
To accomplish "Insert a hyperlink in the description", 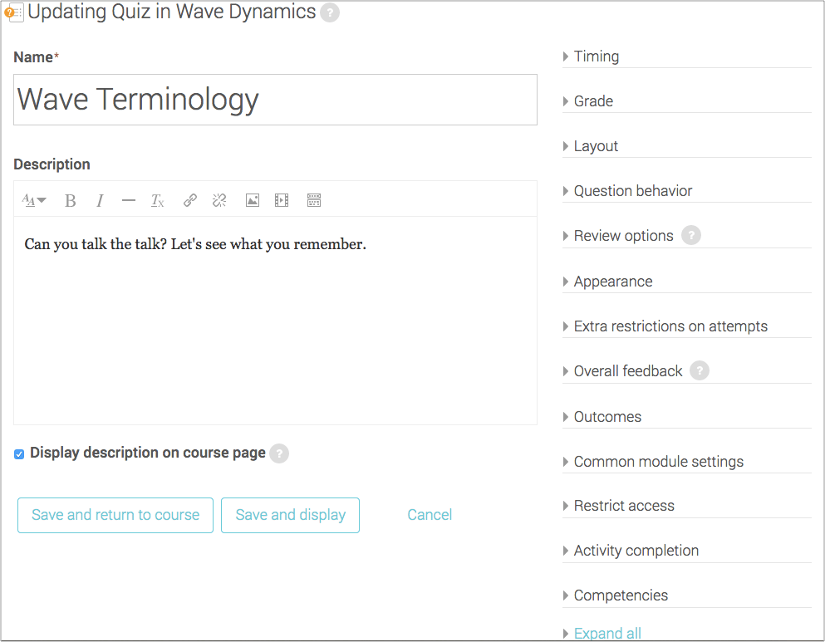I will (189, 199).
